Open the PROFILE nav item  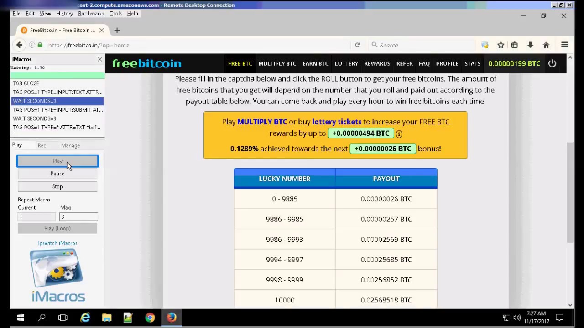(x=447, y=63)
